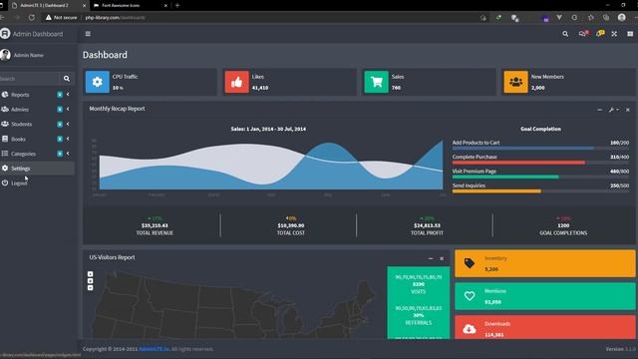This screenshot has width=638, height=359.
Task: Click the TOTAL REVENUE label
Action: pos(155,232)
